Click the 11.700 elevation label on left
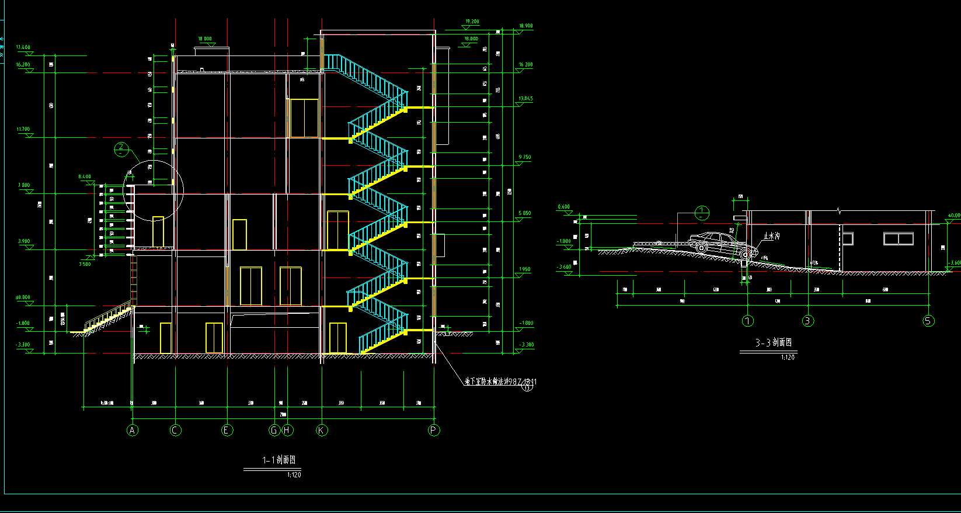Screen dimensions: 961x513 coord(23,129)
